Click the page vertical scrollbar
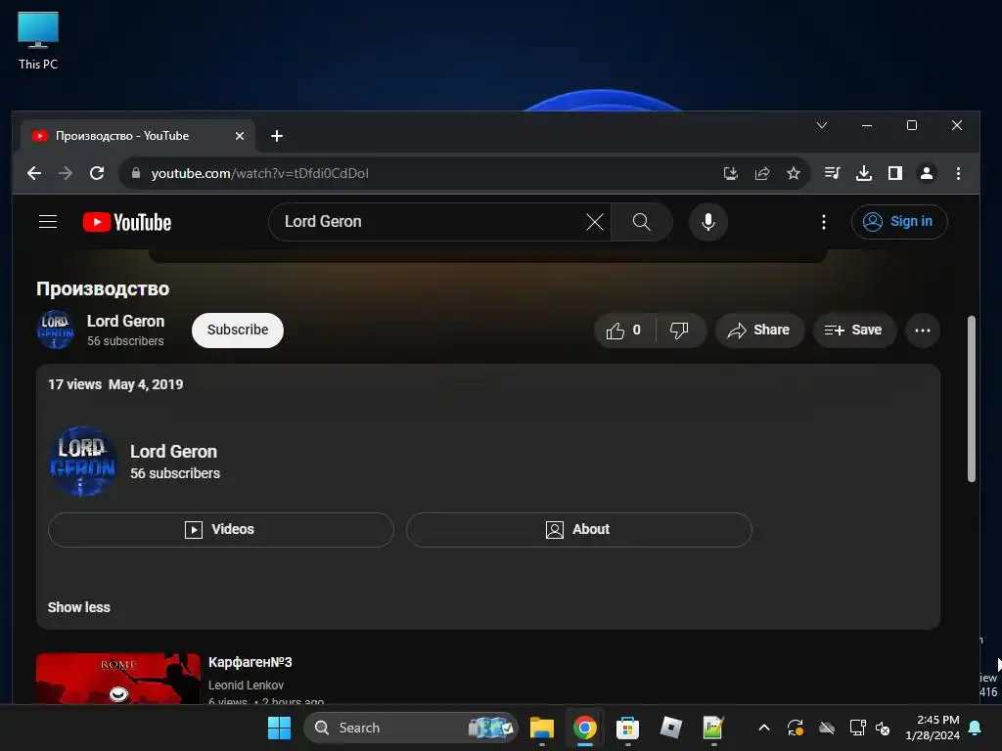This screenshot has height=751, width=1002. click(972, 399)
